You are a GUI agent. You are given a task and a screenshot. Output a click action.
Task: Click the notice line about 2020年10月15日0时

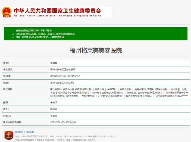(33, 31)
